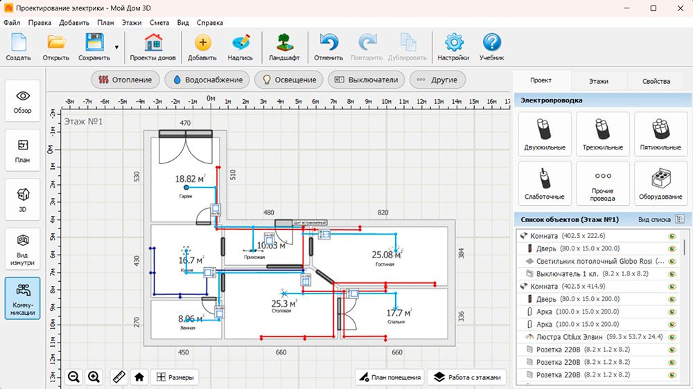Click План помещения button
Viewport: 693px width, 389px height.
389,377
